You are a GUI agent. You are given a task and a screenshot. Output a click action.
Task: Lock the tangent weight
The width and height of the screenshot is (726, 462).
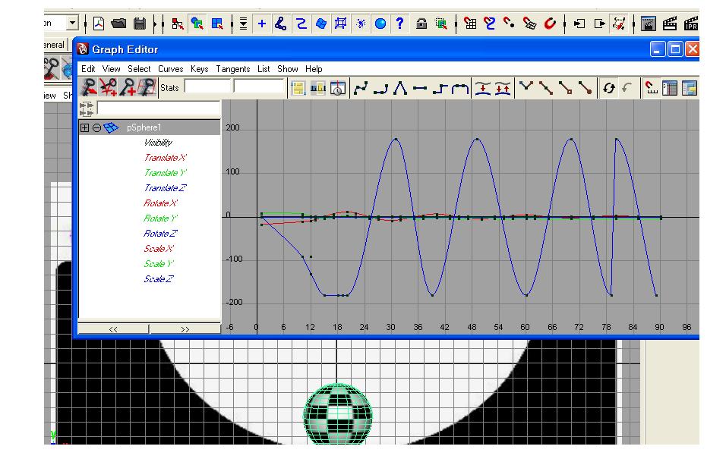click(586, 88)
